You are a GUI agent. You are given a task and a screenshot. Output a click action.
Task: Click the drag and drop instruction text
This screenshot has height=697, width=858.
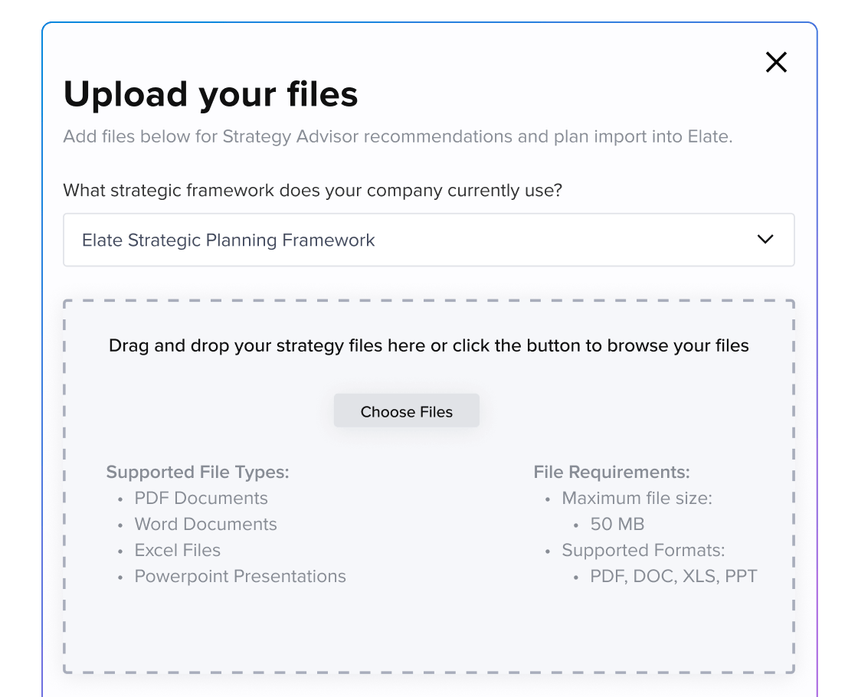tap(428, 345)
